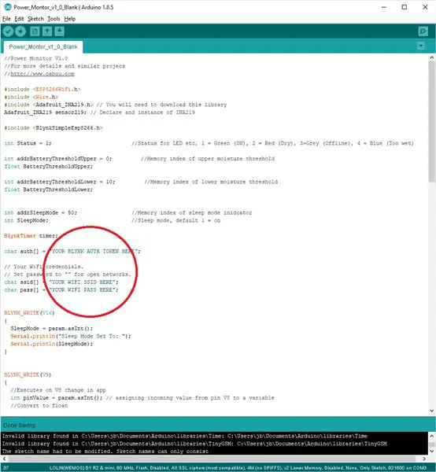Open a sketch with the Open icon
The image size is (436, 472).
click(47, 31)
